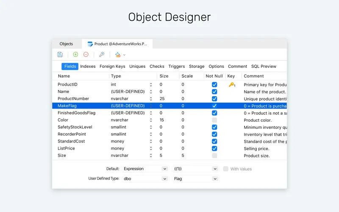Image resolution: width=339 pixels, height=212 pixels.
Task: Click the Scale column header
Action: coord(187,76)
